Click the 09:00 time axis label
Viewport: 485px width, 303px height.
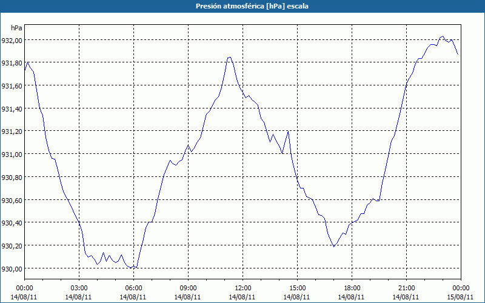[188, 288]
